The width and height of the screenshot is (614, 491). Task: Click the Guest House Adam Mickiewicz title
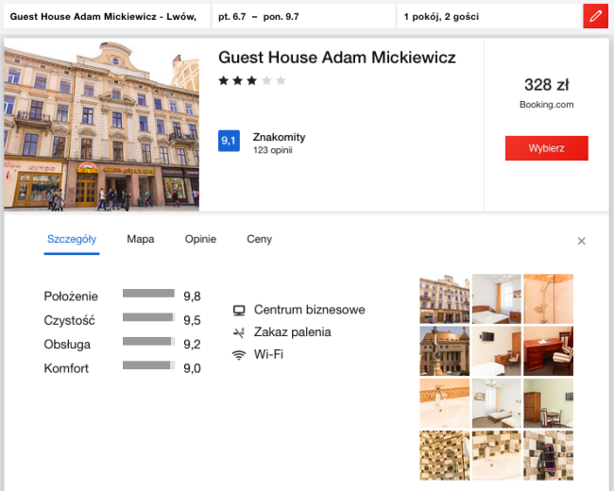point(336,59)
